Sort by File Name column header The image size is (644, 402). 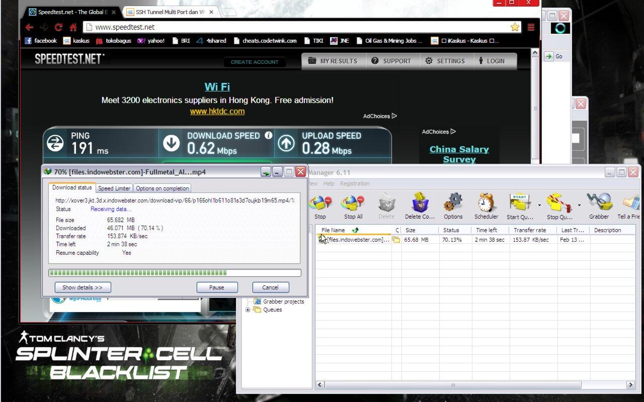click(x=353, y=230)
